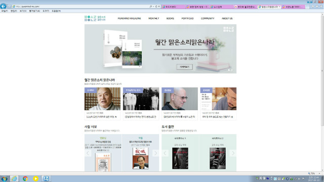Click the browser Forward arrow button
The height and width of the screenshot is (182, 324).
click(x=9, y=7)
